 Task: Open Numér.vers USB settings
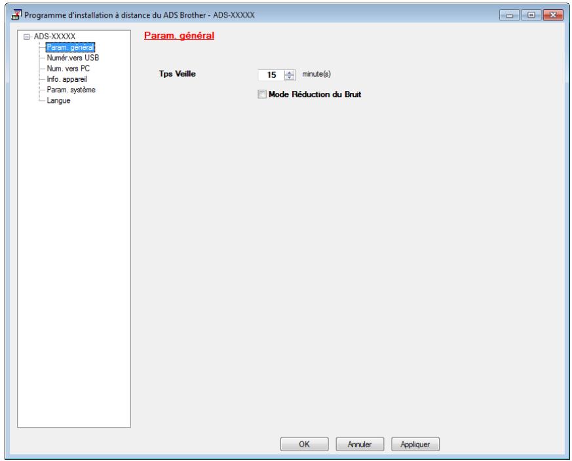pyautogui.click(x=73, y=58)
